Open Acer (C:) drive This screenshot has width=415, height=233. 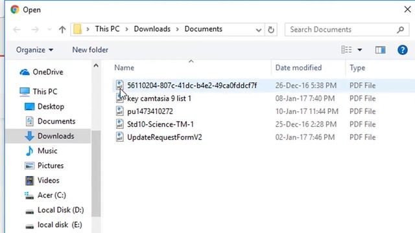(52, 195)
